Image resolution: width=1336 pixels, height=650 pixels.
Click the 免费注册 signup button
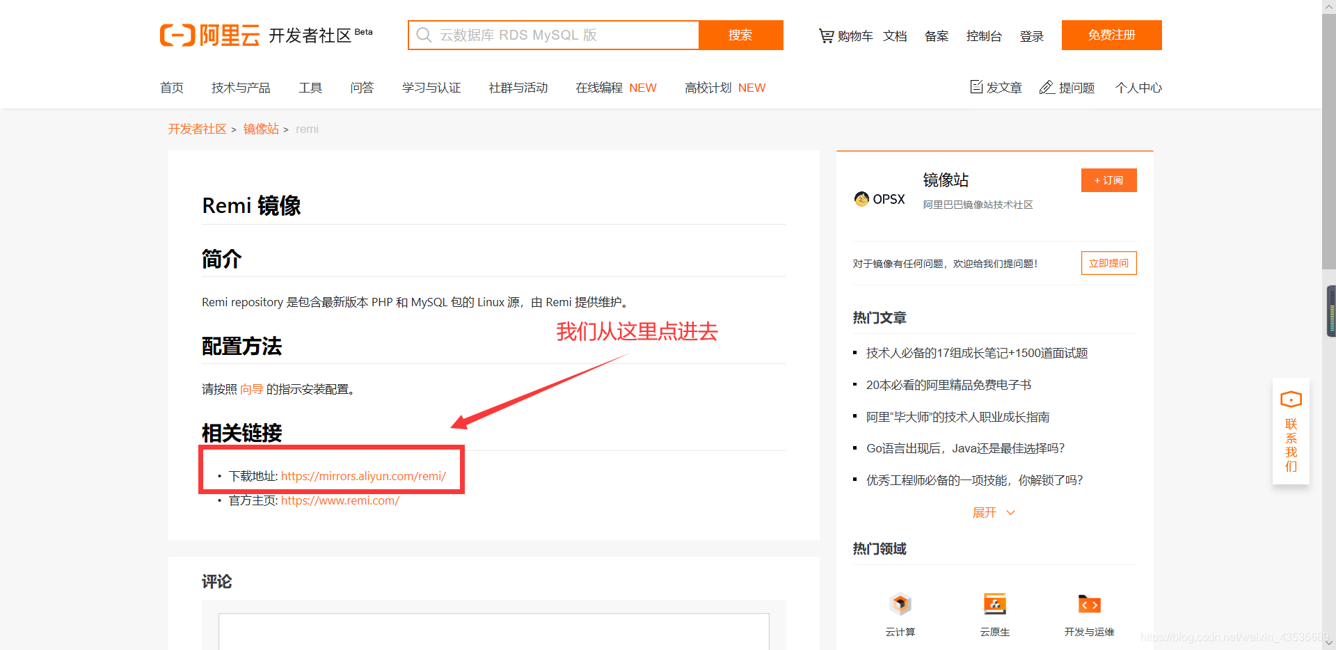[x=1111, y=35]
